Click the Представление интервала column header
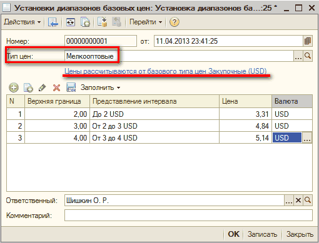319x243 pixels. click(154, 101)
